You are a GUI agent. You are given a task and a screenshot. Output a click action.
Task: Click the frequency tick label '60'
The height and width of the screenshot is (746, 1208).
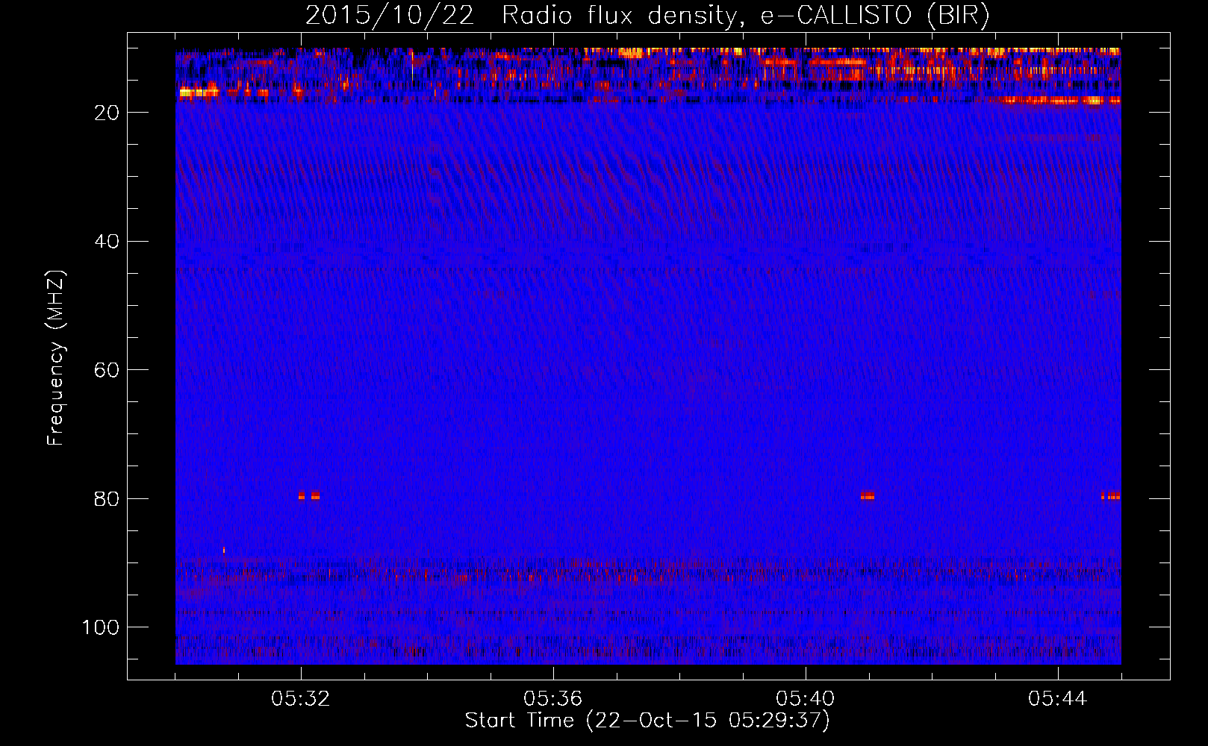[x=107, y=370]
